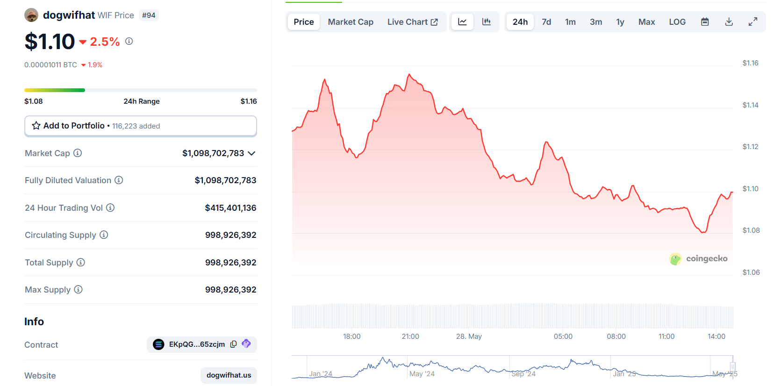Image resolution: width=781 pixels, height=386 pixels.
Task: Click the 0.00001011 BTC price text
Action: click(x=50, y=65)
